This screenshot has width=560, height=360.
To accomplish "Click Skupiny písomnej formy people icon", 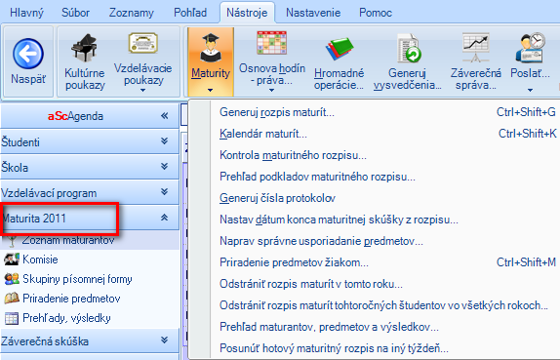I will tap(12, 279).
